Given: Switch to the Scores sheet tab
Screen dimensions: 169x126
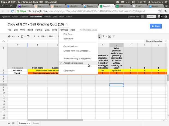Looking at the screenshot, I should pyautogui.click(x=36, y=123).
